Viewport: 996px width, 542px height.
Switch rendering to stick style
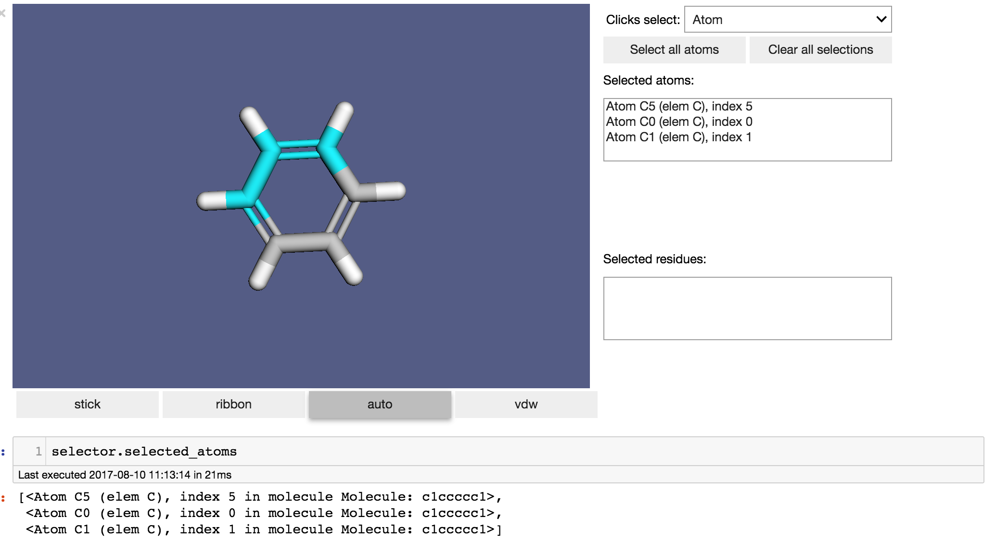tap(87, 404)
